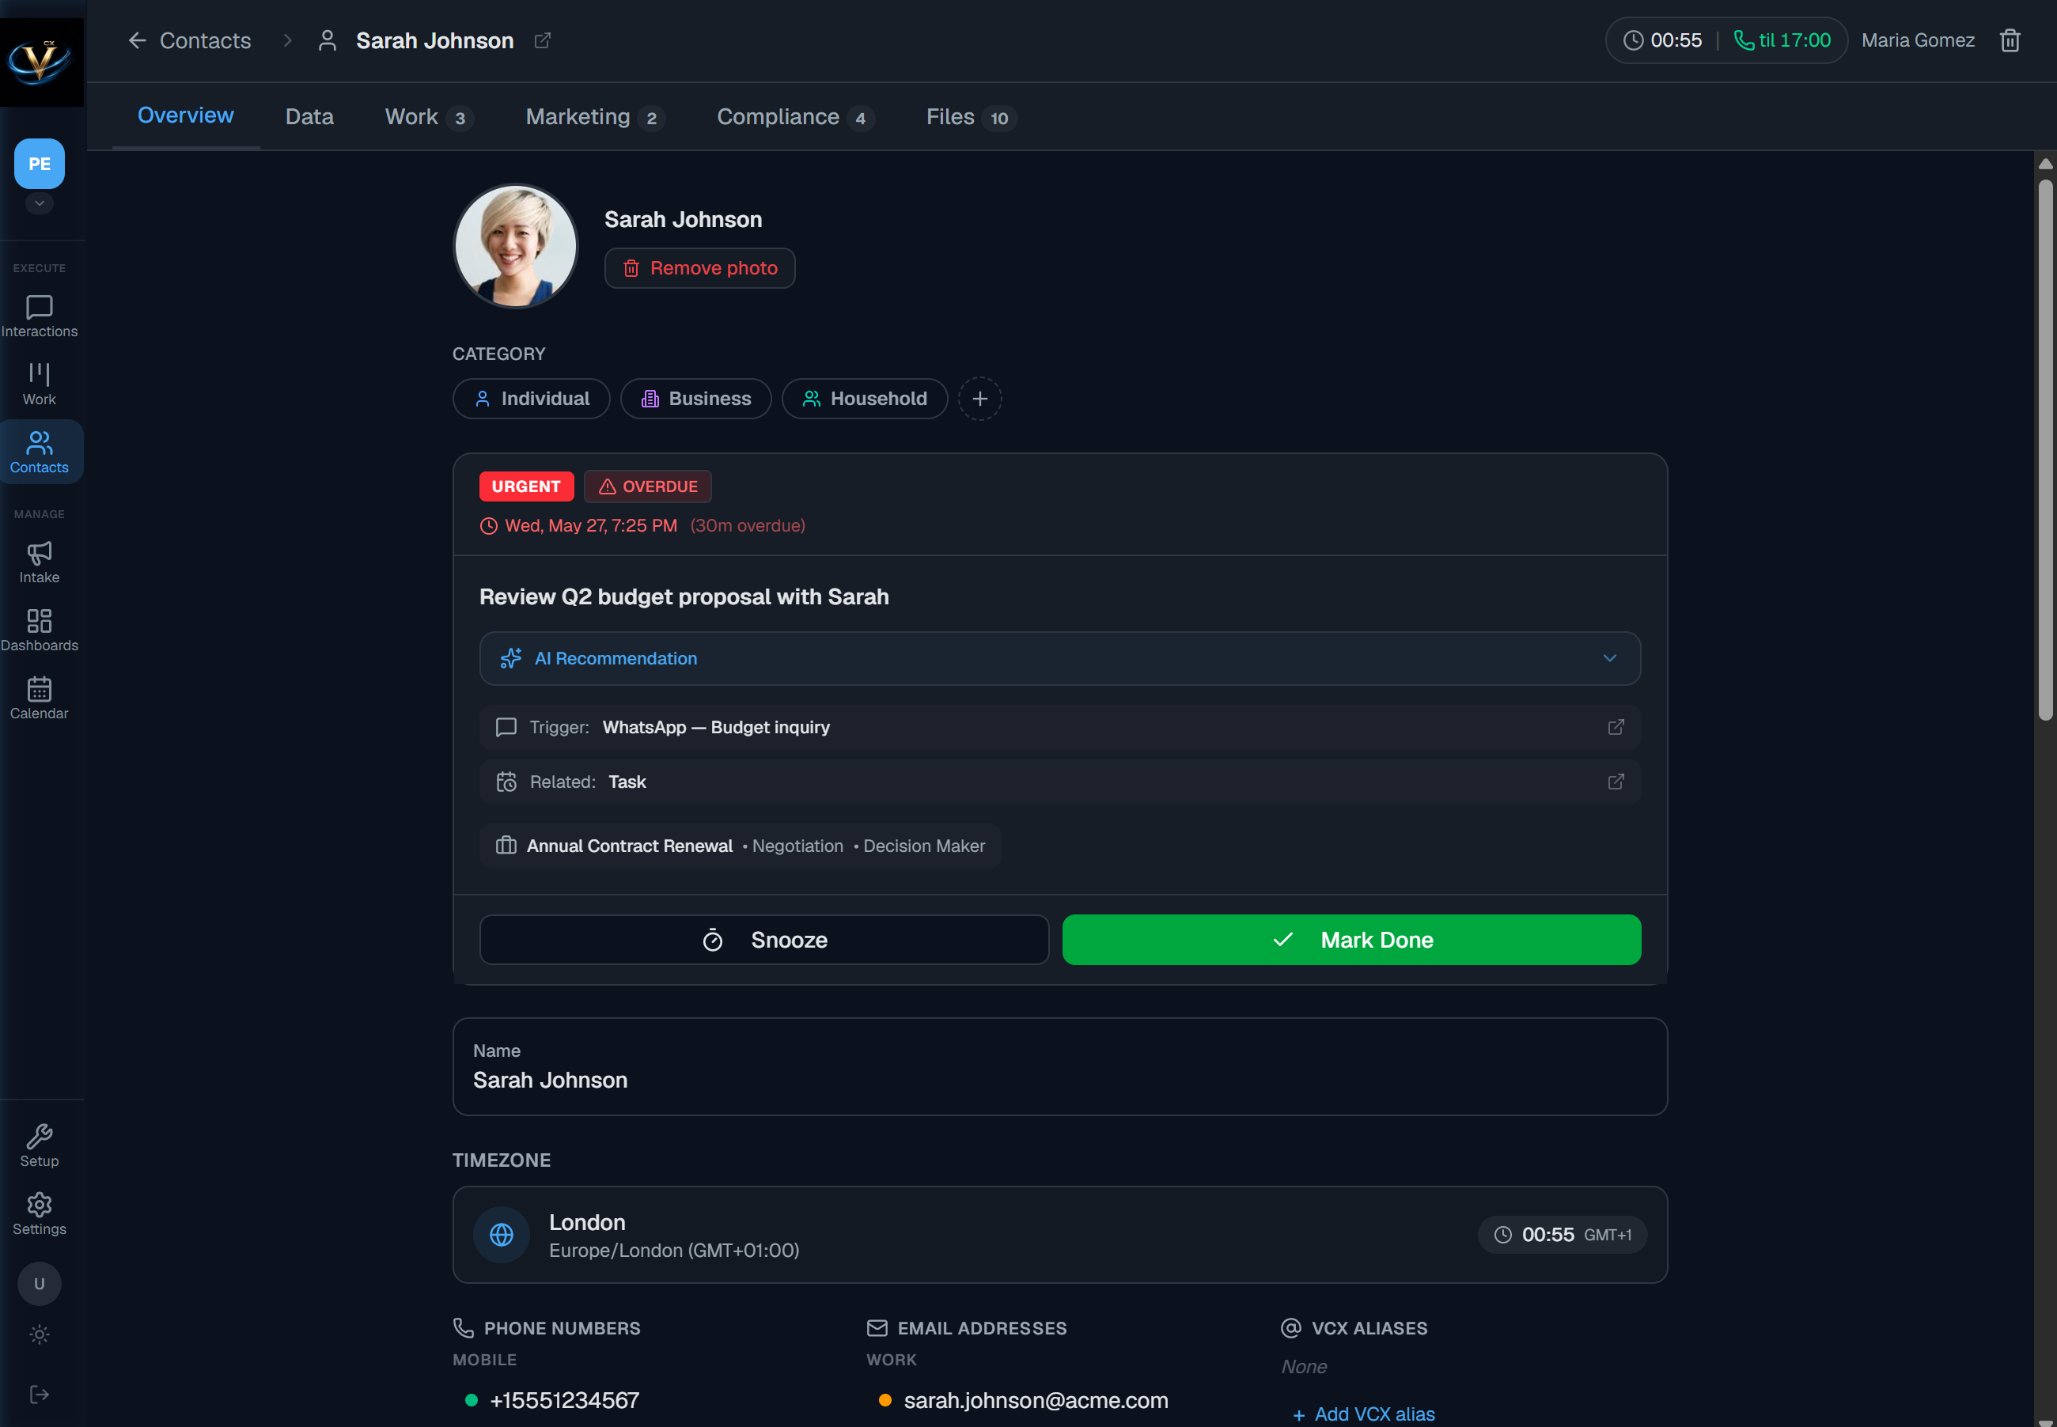Toggle the Individual category chip
The width and height of the screenshot is (2057, 1427).
coord(531,399)
